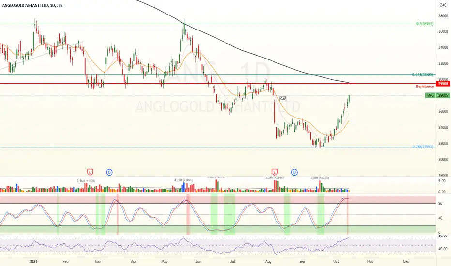
Task: Click the Oct label on time axis
Action: coord(336,261)
